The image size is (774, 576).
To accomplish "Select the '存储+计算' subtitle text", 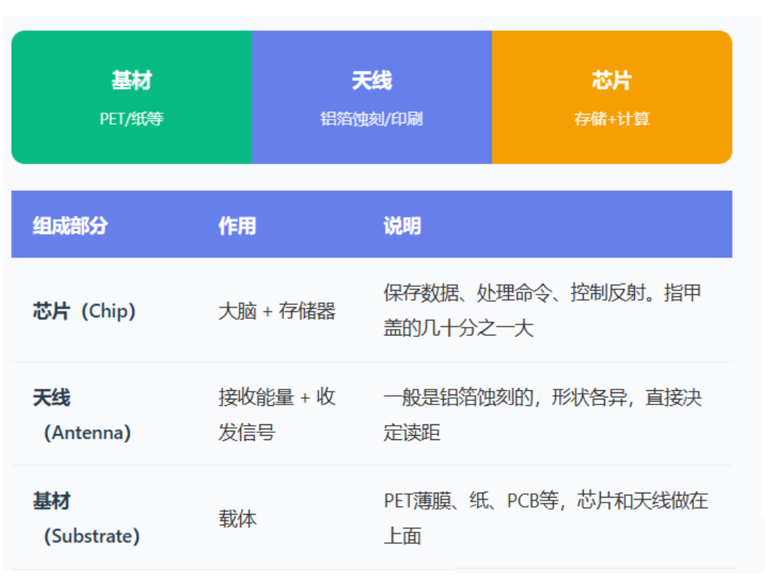I will coord(612,119).
